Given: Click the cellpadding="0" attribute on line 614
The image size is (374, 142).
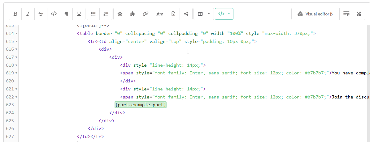Looking at the screenshot, I should pos(189,33).
